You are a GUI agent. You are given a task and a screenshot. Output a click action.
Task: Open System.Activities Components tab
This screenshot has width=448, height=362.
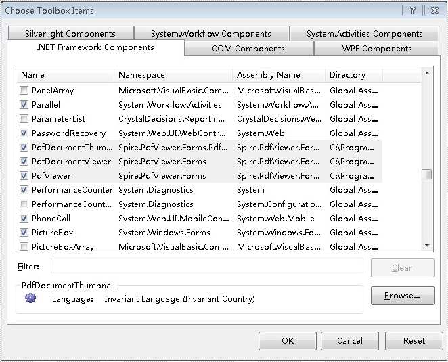364,33
